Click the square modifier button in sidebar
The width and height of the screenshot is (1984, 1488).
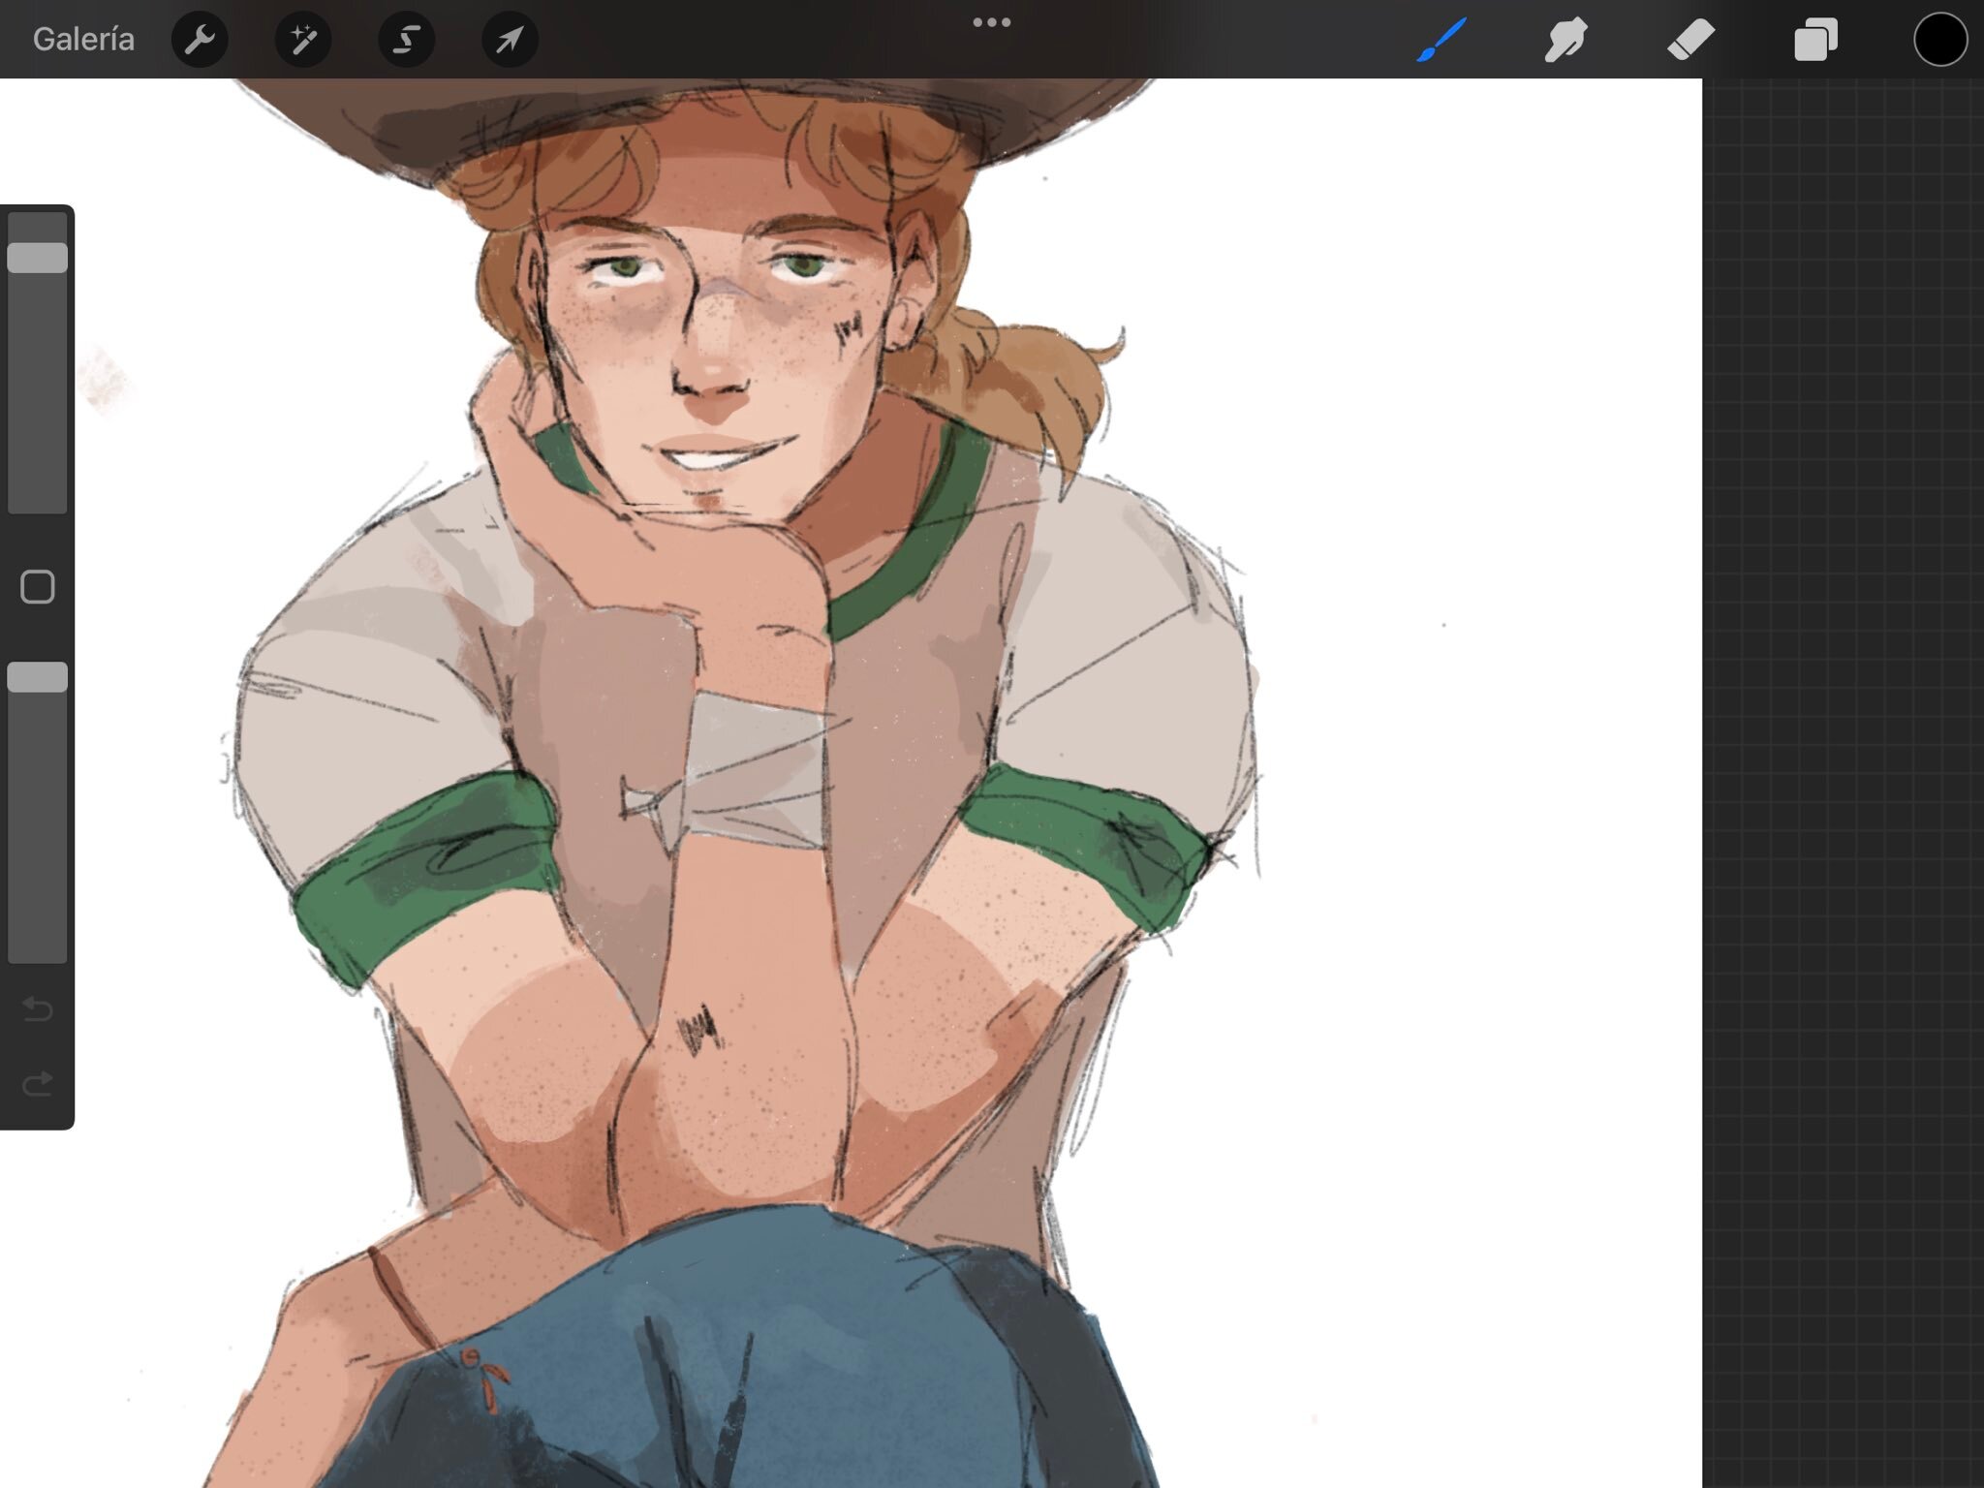(x=38, y=587)
